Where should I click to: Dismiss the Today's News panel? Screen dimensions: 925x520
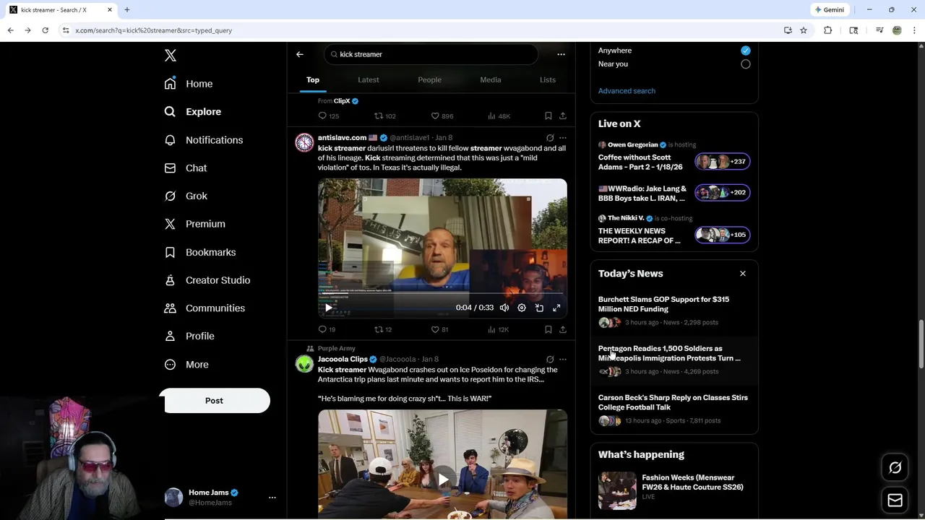click(742, 274)
